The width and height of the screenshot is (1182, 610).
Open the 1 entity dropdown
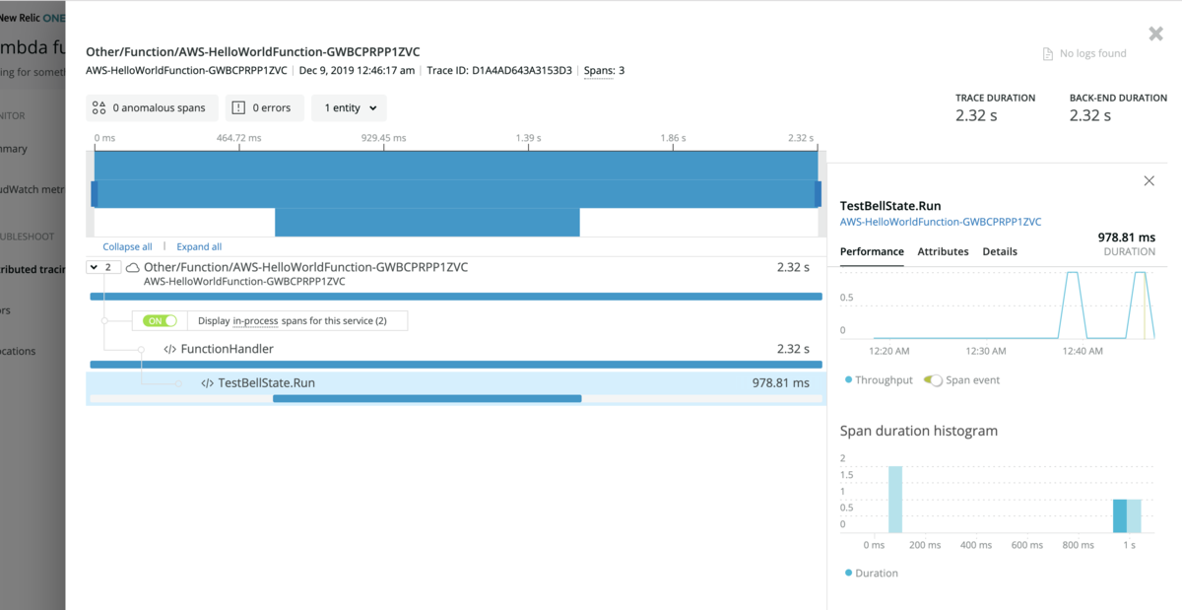pos(350,107)
